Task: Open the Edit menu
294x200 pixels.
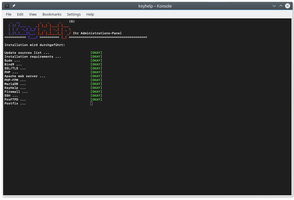Action: 20,14
